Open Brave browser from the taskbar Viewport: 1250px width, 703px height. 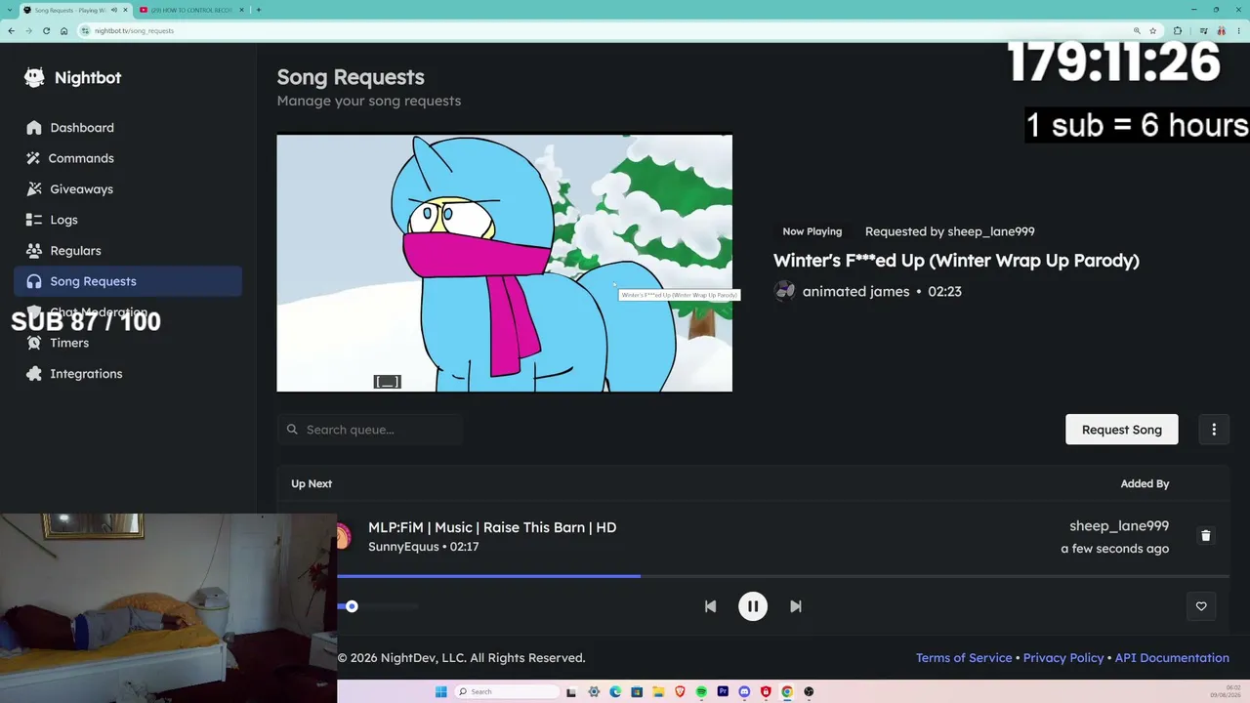(680, 692)
